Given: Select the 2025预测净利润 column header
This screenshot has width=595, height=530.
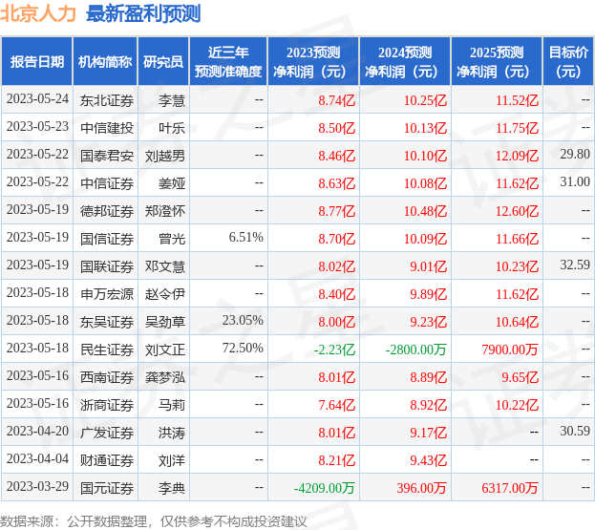Looking at the screenshot, I should (497, 62).
